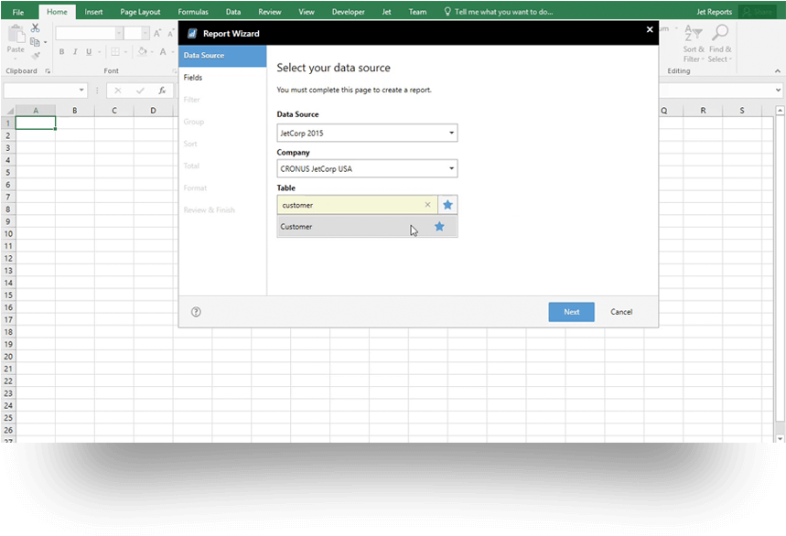786x536 pixels.
Task: Open the font name dropdown
Action: (119, 33)
